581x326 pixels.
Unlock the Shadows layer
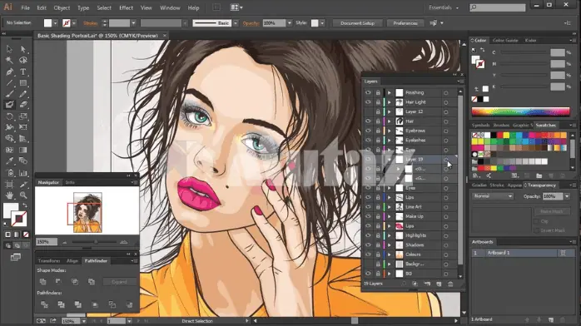point(378,245)
